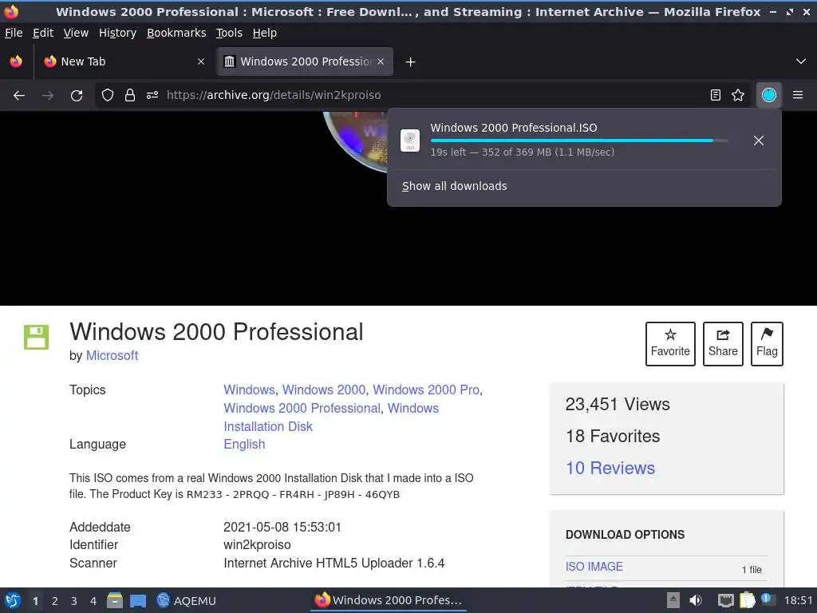The image size is (817, 613).
Task: Open the notification tray icon
Action: 768,599
